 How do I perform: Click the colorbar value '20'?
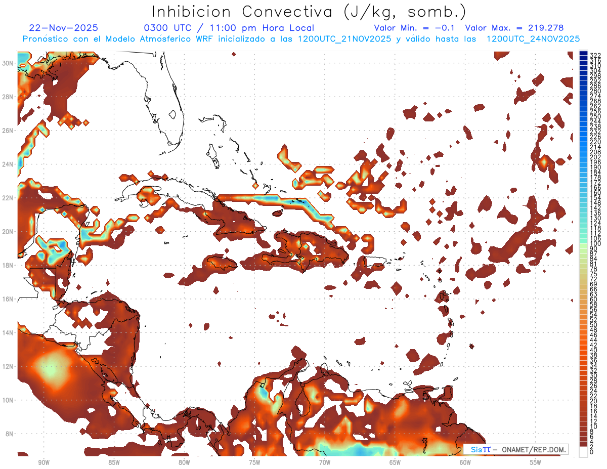(x=594, y=401)
